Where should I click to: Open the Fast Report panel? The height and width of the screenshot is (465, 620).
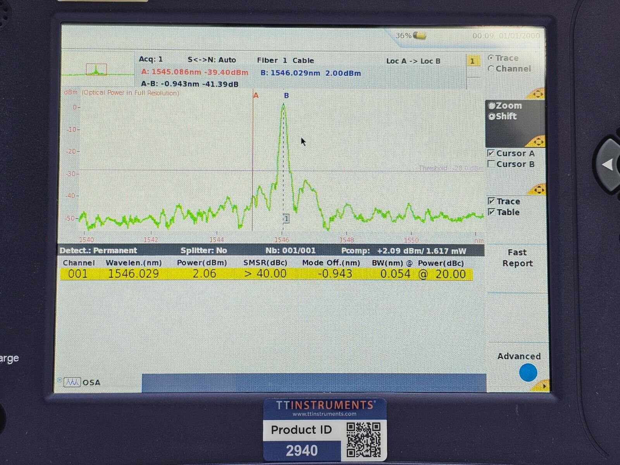517,258
